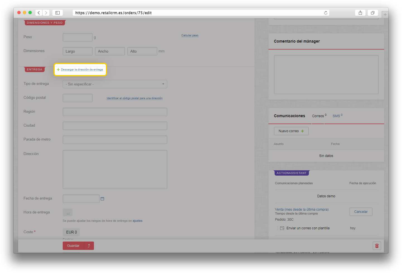Click the Enviar un correo con plantilla text
This screenshot has height=273, width=402.
click(308, 228)
